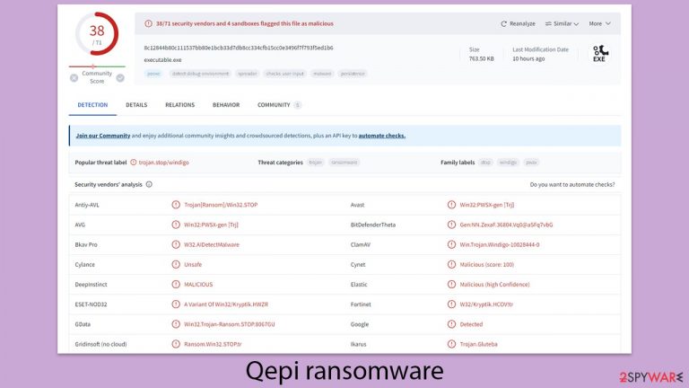Click the checks-user-input tag

click(284, 74)
